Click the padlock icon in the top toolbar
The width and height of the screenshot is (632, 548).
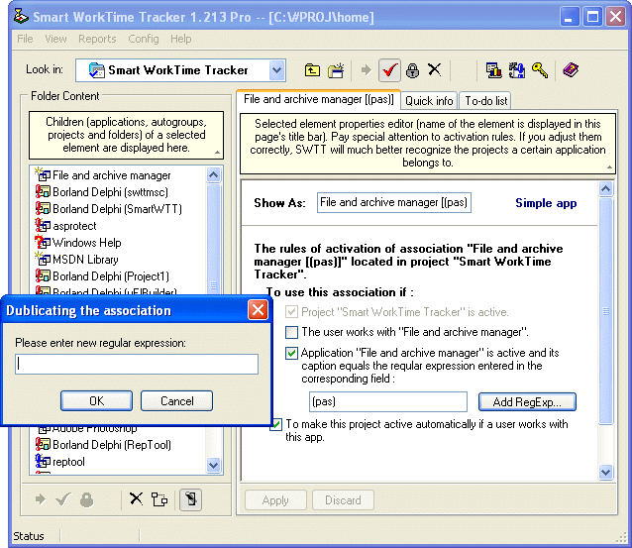click(x=412, y=70)
